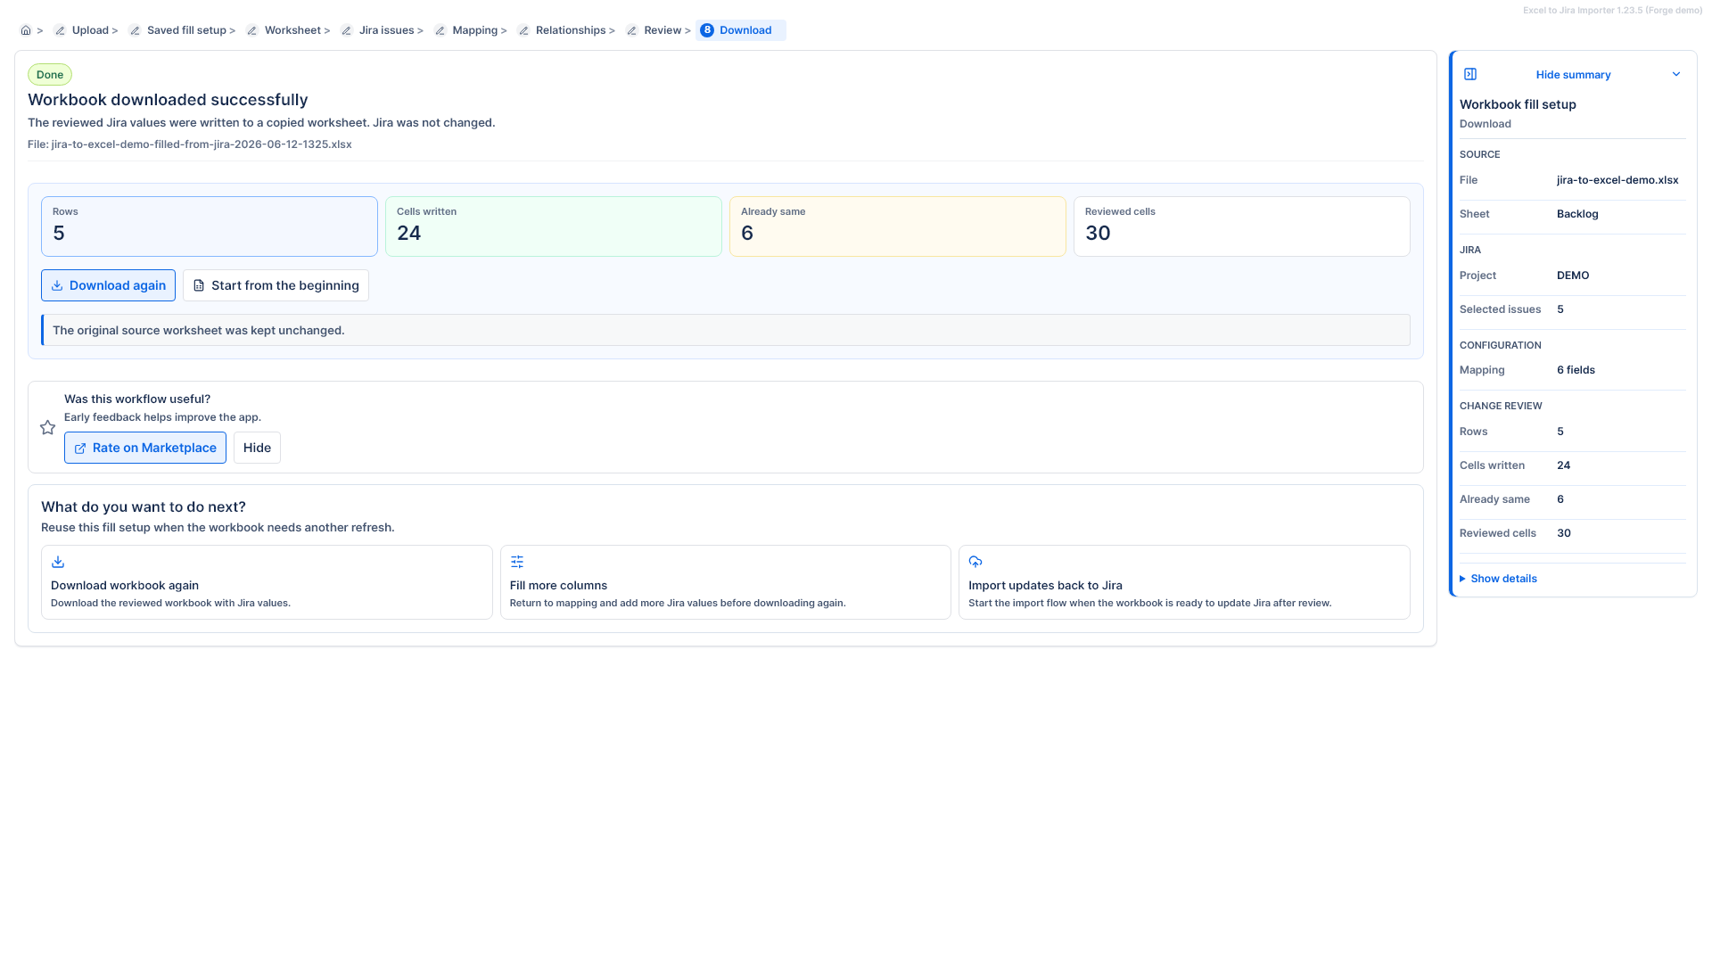Viewport: 1712px width, 963px height.
Task: Go back to the Worksheet step
Action: pyautogui.click(x=292, y=30)
